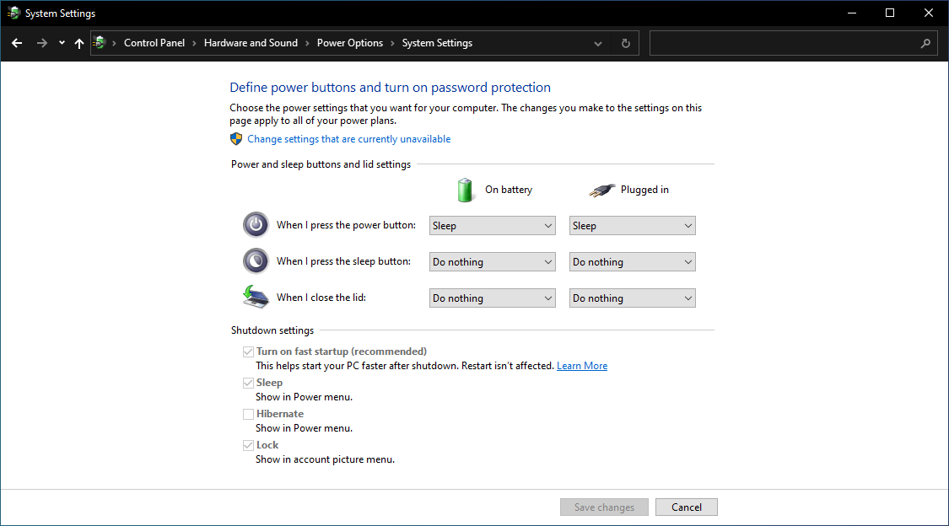Image resolution: width=949 pixels, height=526 pixels.
Task: Click Change settings that are currently unavailable
Action: pyautogui.click(x=348, y=139)
